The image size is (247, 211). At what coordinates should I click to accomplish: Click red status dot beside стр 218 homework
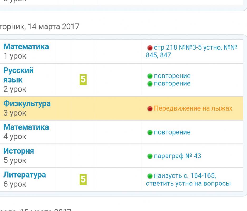[x=150, y=48]
